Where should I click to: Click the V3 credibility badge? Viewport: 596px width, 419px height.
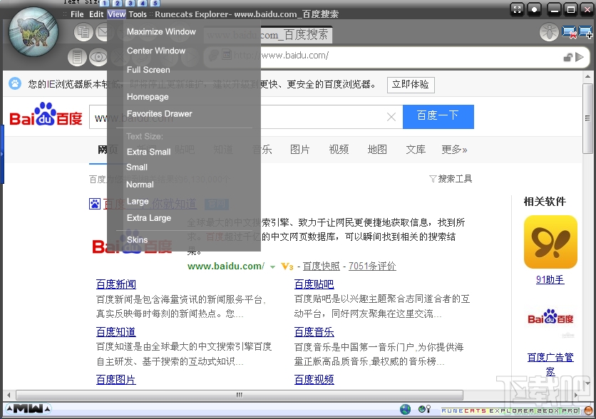[x=287, y=267]
